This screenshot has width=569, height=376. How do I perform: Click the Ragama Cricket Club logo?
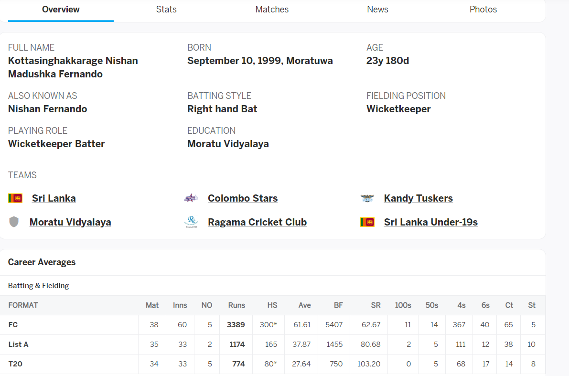(191, 222)
